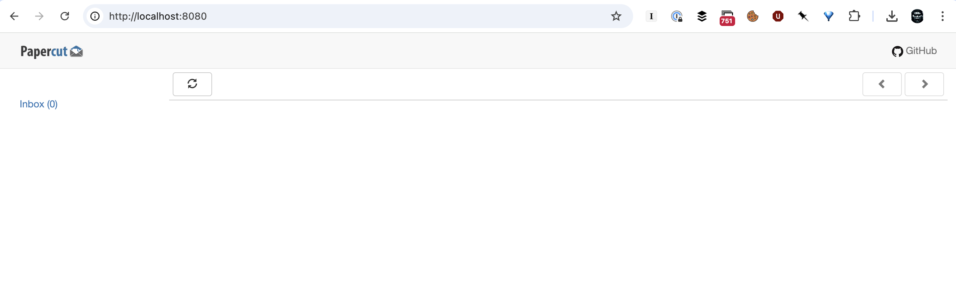Click the Chrome profile avatar
956x285 pixels.
coord(917,16)
